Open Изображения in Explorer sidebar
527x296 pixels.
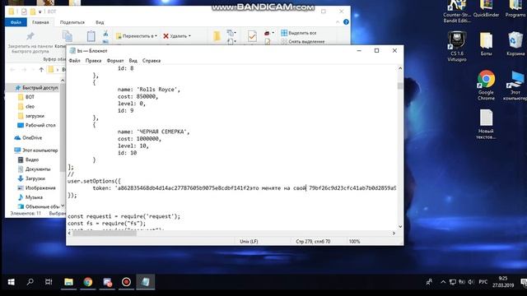[36, 188]
